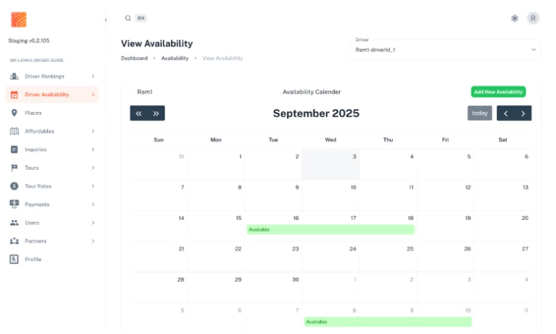Go to Dashboard breadcrumb
The image size is (556, 334).
pos(134,58)
